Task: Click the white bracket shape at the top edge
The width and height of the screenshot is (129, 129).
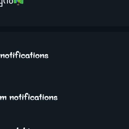Action: (x=1, y=4)
